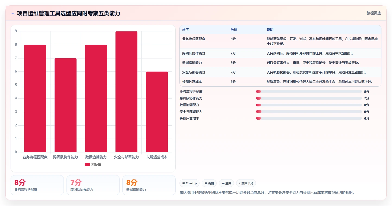Viewport: 392px width, 206px height.
Task: Click the 安全与部署能力 x-axis label
Action: pos(127,157)
